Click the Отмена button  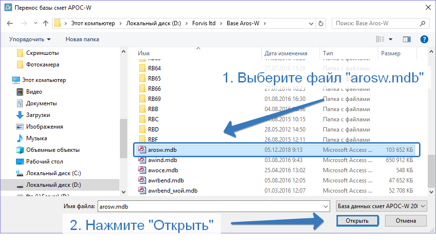click(406, 221)
